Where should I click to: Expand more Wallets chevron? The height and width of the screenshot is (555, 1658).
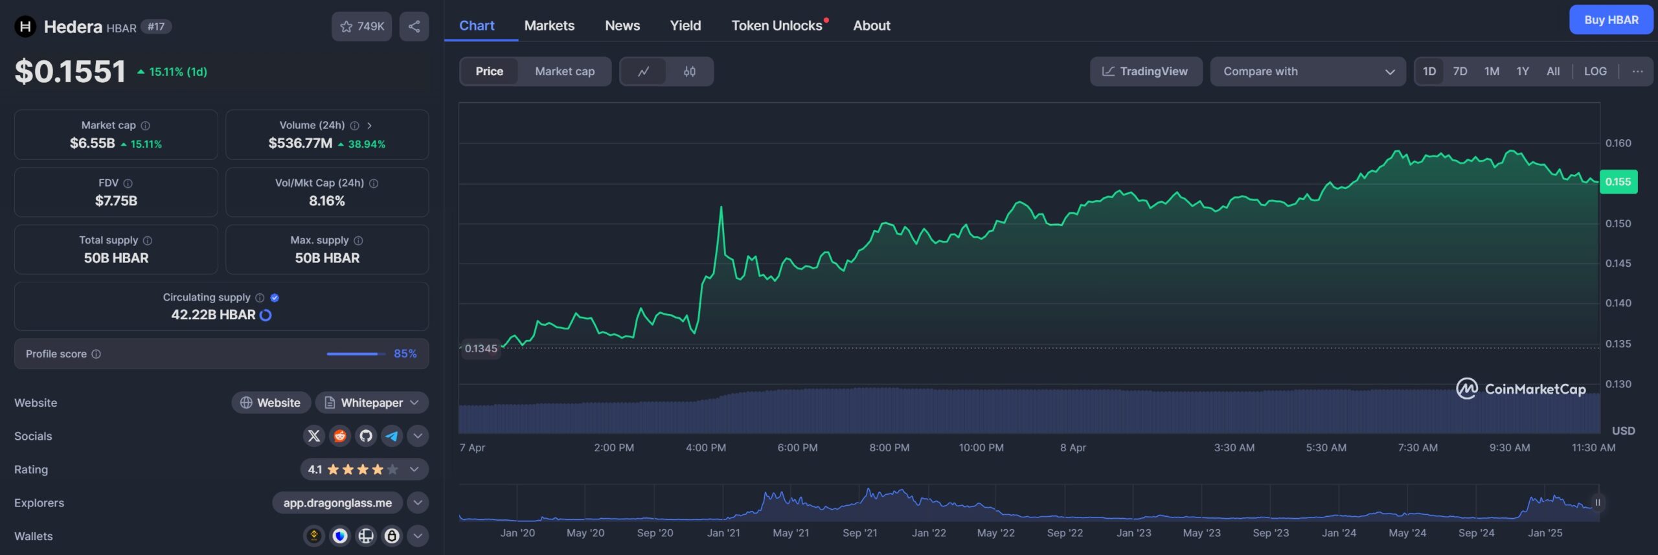418,536
